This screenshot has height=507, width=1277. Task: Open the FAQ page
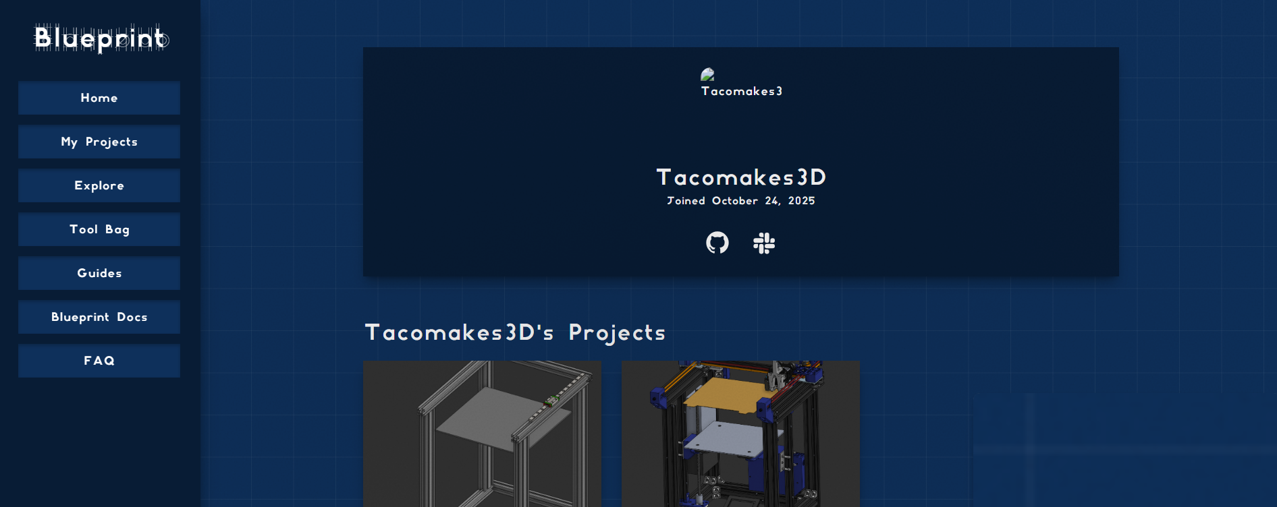click(x=99, y=361)
